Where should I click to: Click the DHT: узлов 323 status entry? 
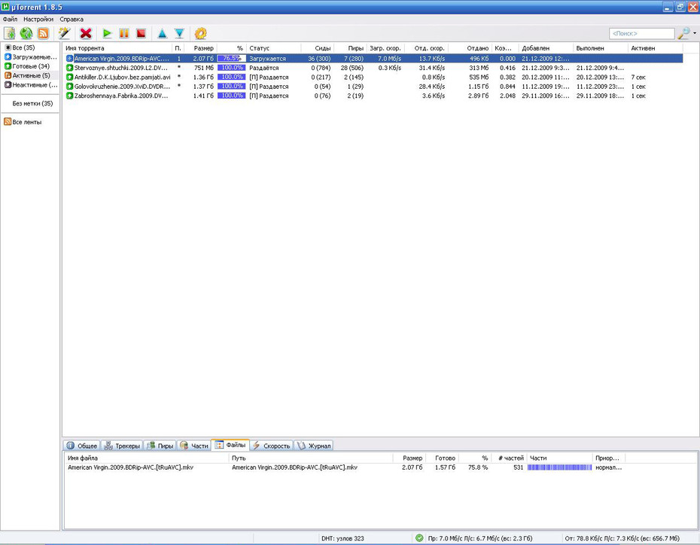tap(342, 538)
